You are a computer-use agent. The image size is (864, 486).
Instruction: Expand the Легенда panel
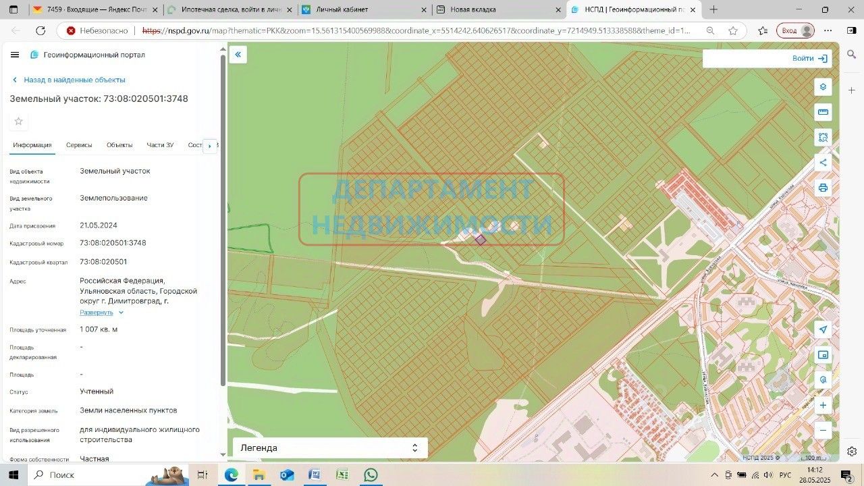[329, 448]
